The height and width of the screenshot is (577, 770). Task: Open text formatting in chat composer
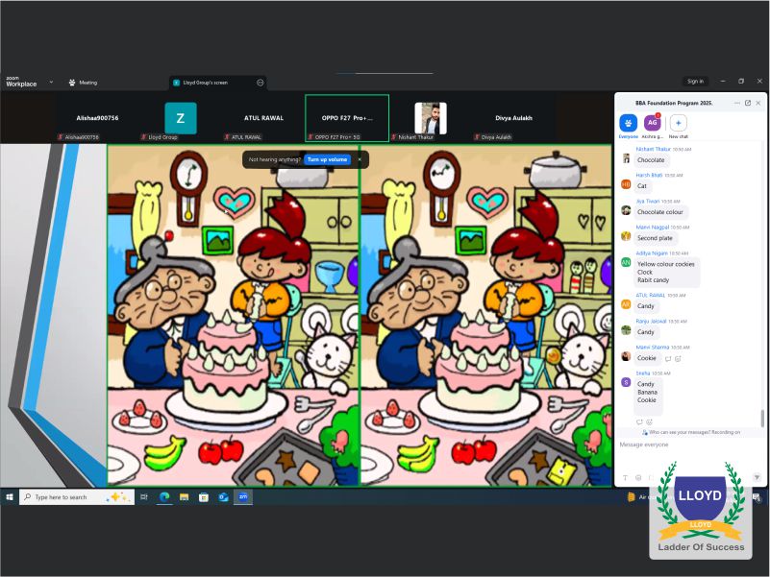[625, 477]
